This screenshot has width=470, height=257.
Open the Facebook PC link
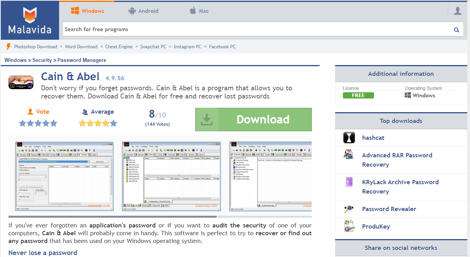click(x=222, y=47)
